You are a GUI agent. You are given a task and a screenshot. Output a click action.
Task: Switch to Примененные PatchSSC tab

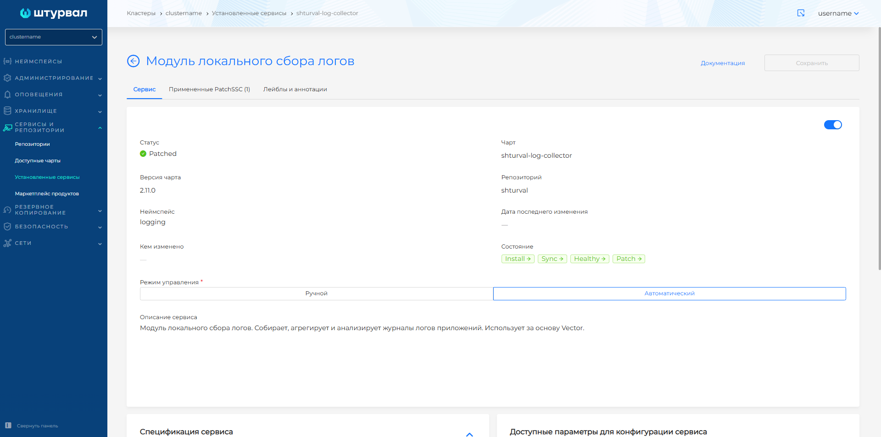[x=209, y=89]
